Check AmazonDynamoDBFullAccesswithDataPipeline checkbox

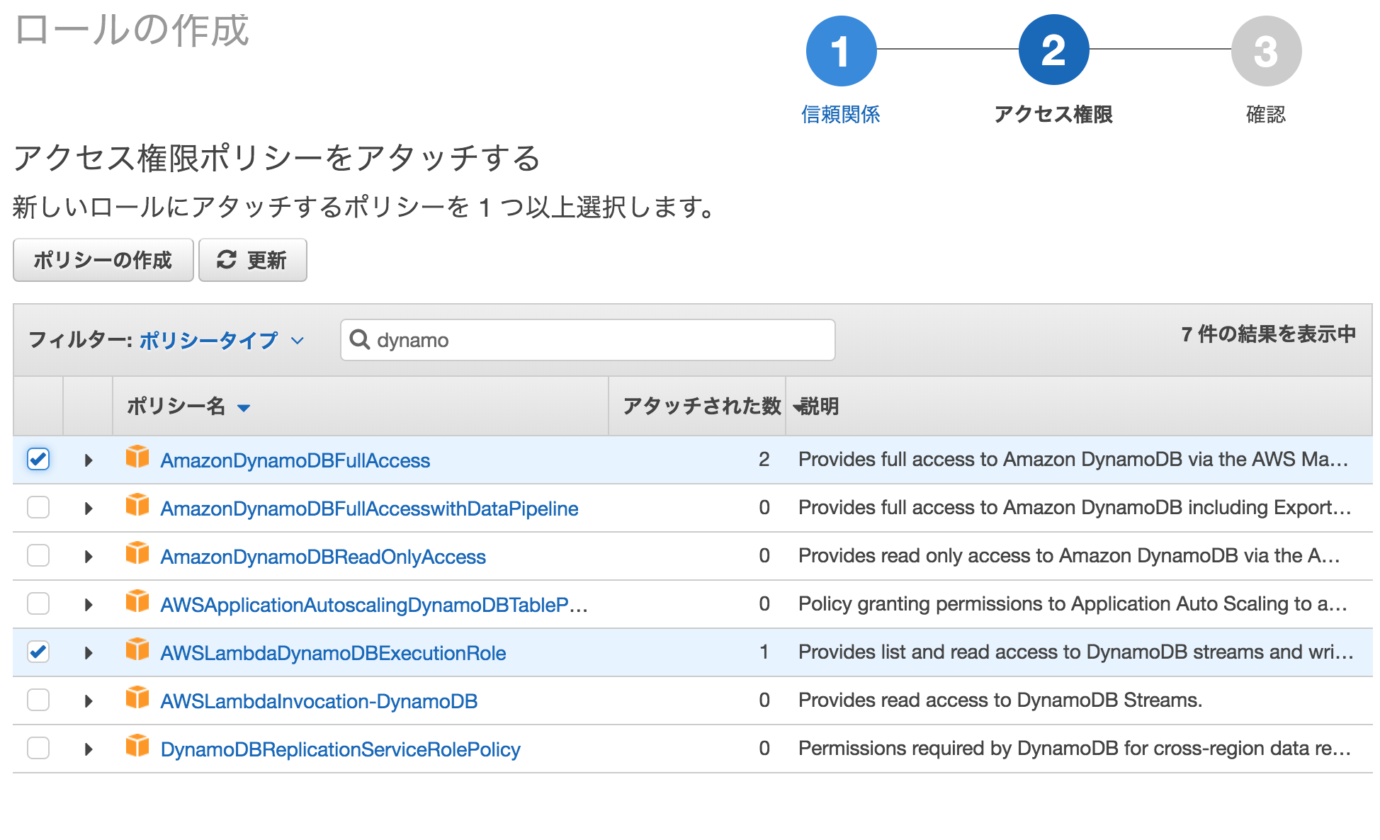[x=38, y=507]
